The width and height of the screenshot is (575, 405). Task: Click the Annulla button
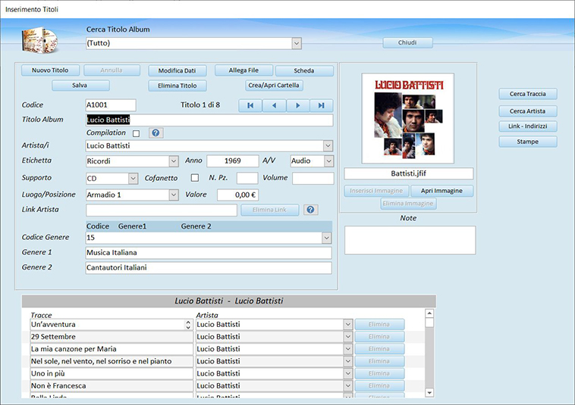point(112,70)
